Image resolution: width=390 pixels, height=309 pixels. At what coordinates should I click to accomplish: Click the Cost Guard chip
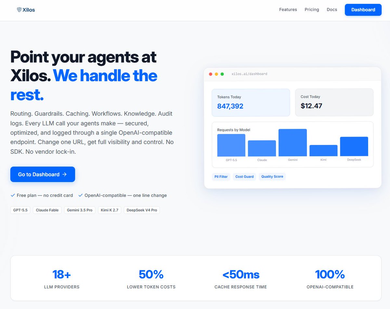[244, 177]
